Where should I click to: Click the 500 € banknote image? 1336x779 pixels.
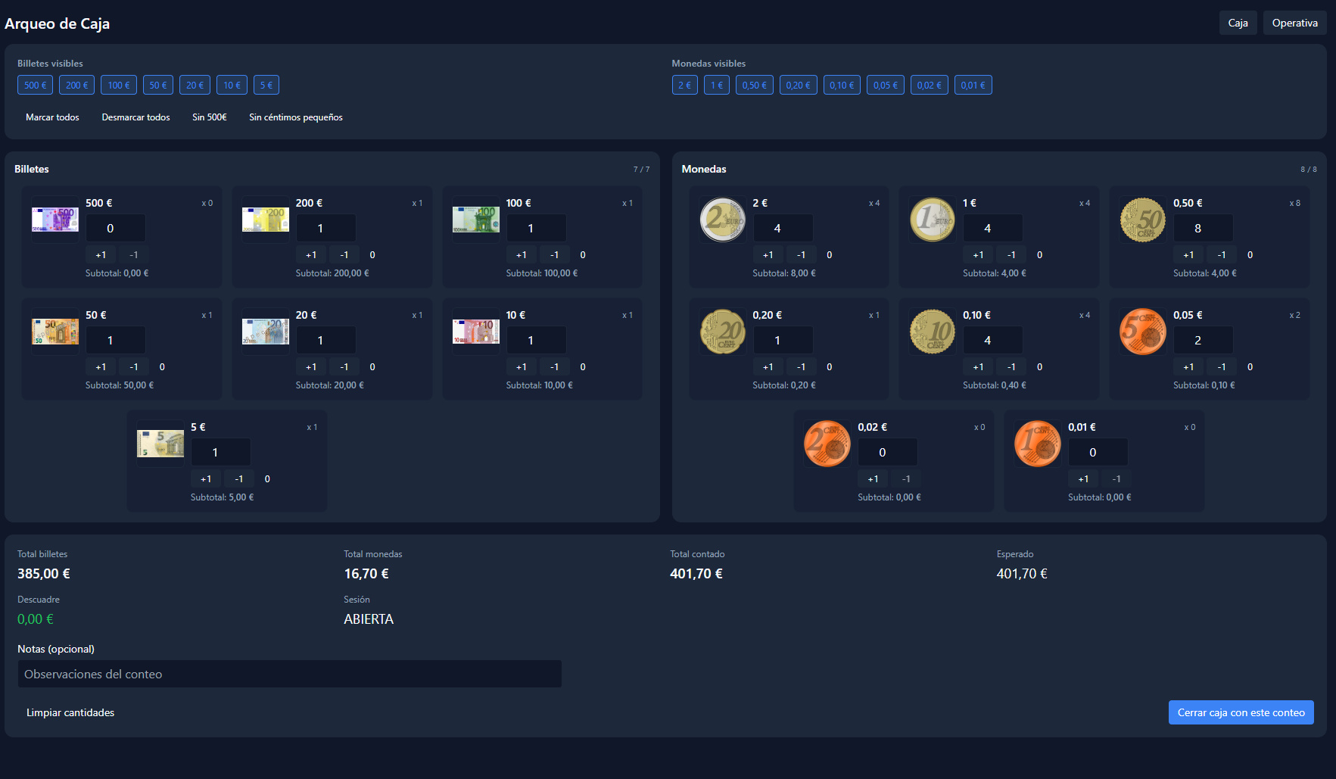coord(54,220)
